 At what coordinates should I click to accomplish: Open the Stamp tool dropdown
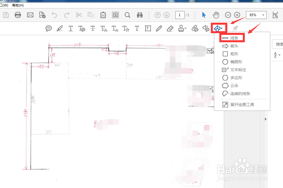(182, 28)
